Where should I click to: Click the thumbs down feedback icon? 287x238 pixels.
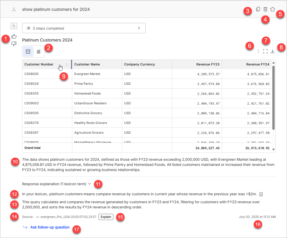pos(14,44)
